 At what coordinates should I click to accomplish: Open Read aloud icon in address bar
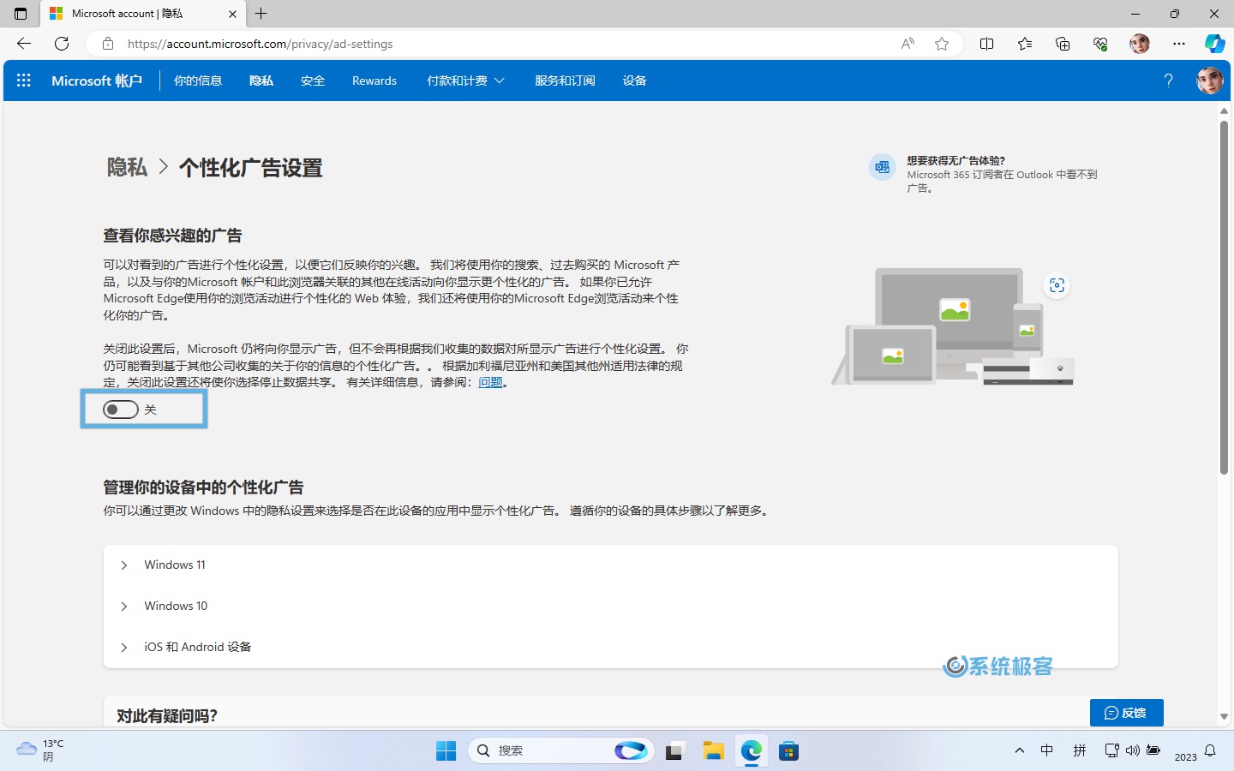908,44
